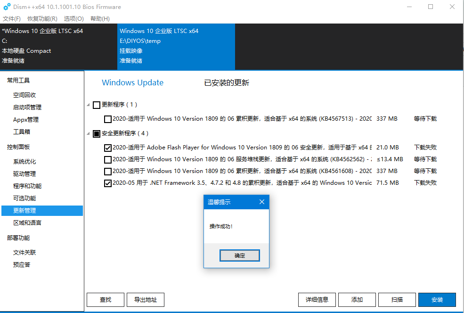Click the 查找 button
This screenshot has width=464, height=313.
[106, 300]
